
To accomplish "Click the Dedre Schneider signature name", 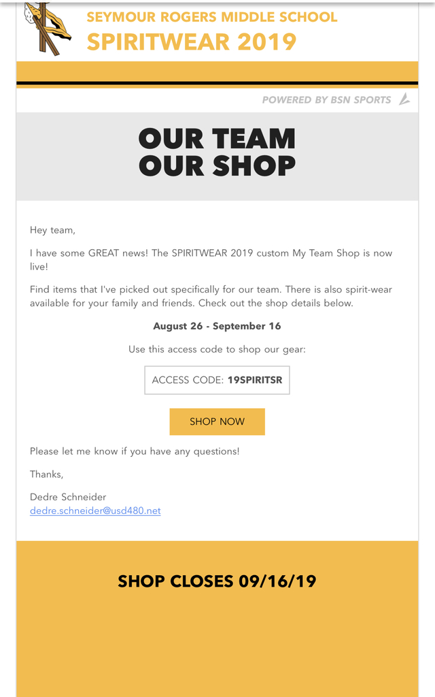I will (68, 497).
